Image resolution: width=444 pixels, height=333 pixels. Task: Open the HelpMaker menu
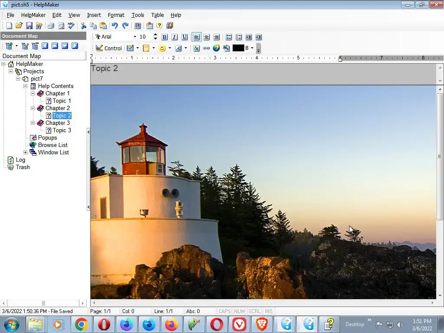click(33, 15)
